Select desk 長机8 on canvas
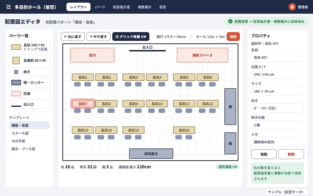The height and width of the screenshot is (196, 313). (x=106, y=104)
